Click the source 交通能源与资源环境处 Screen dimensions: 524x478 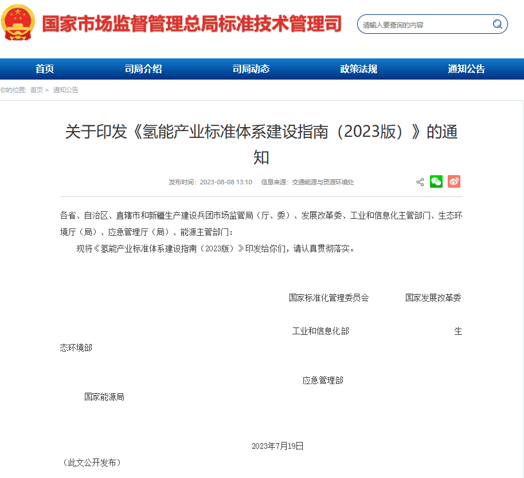click(323, 182)
